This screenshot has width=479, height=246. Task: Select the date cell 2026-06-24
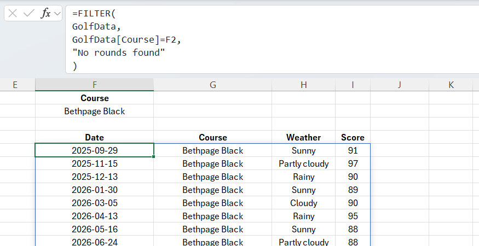pos(94,242)
